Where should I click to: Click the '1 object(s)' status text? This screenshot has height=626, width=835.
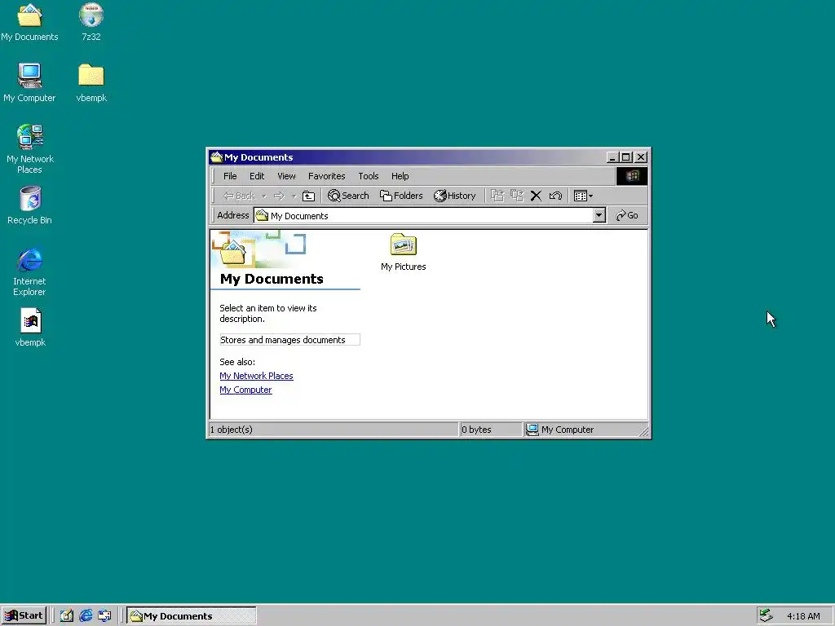click(x=231, y=430)
